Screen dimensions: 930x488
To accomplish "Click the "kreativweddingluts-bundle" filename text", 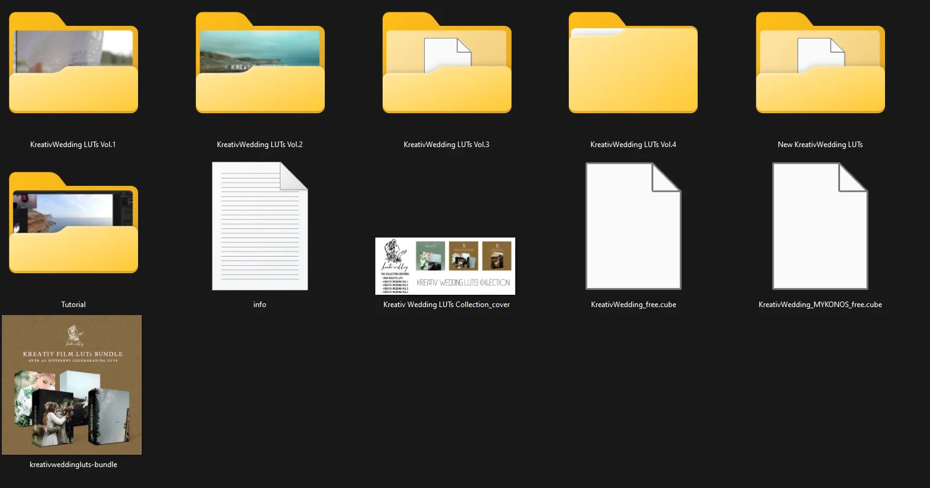I will coord(73,465).
